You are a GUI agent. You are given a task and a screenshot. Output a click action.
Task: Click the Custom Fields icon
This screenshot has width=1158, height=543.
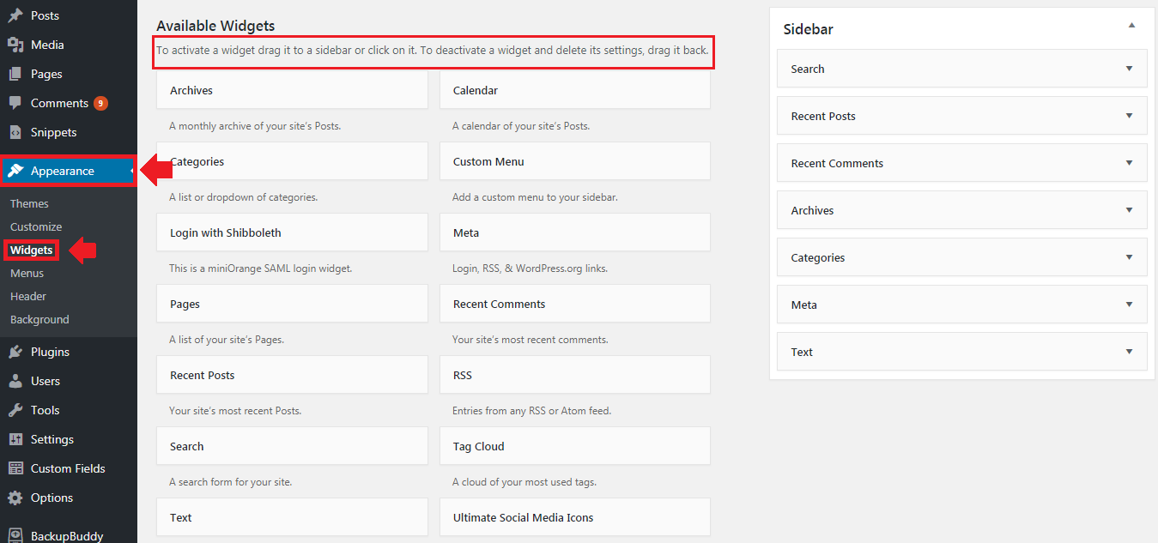[15, 468]
